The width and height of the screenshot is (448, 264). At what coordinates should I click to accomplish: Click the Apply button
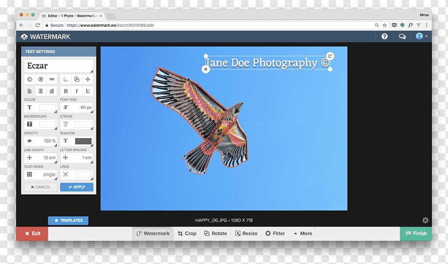[x=76, y=187]
